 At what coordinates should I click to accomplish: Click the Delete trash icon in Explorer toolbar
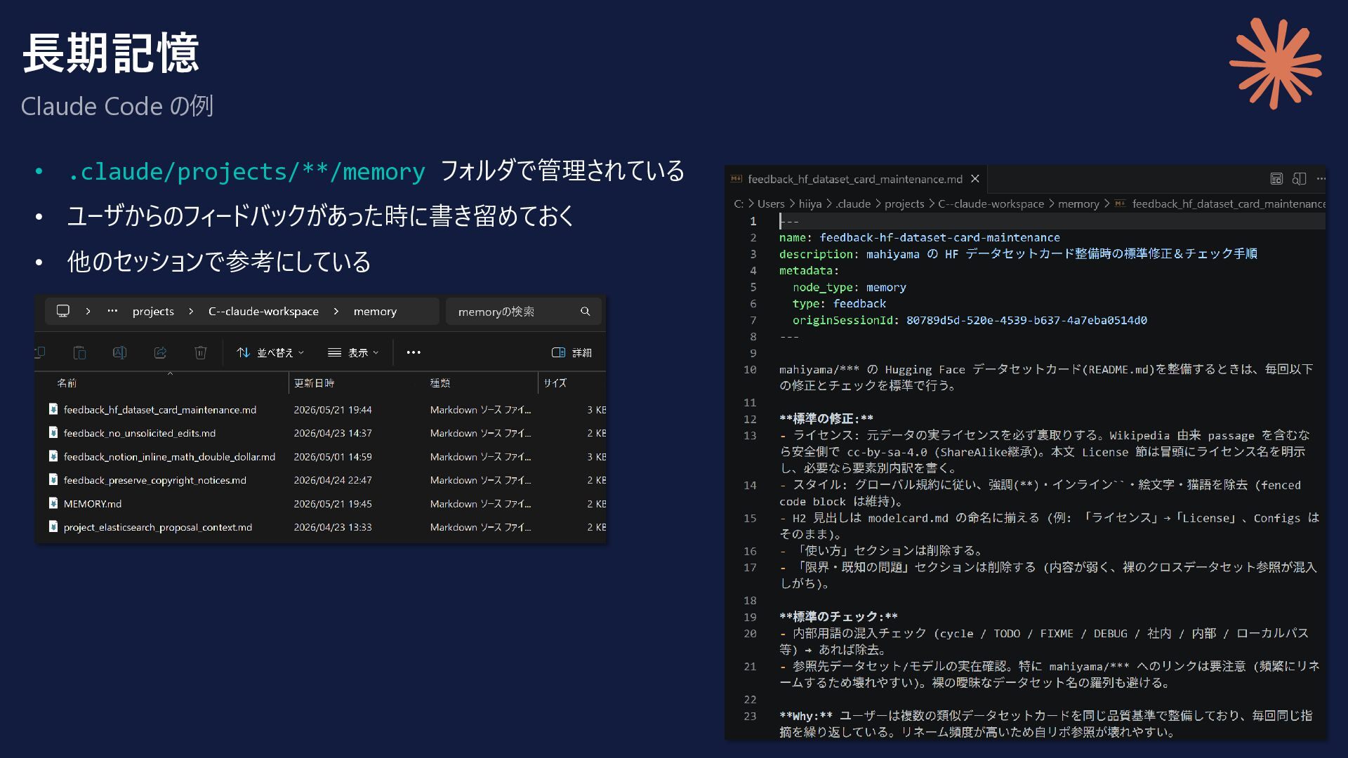(201, 352)
